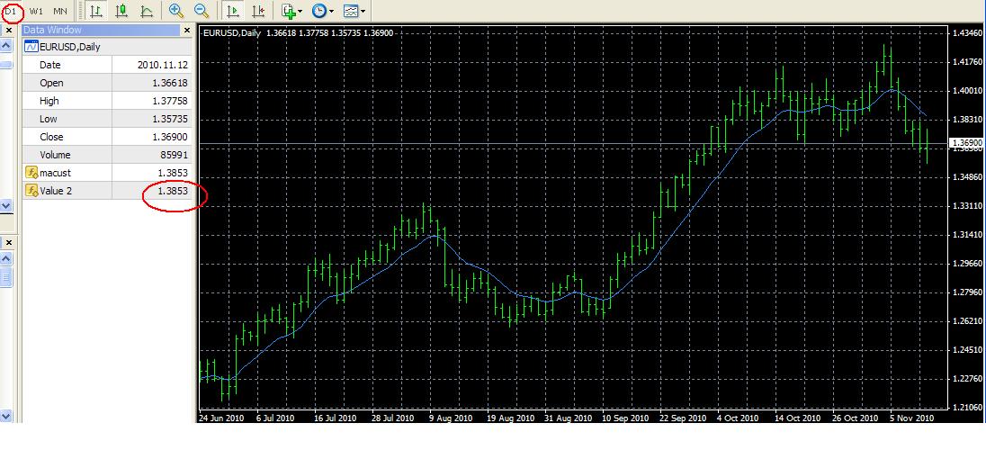This screenshot has height=468, width=986.
Task: Select the Low label in Data Window
Action: pos(49,119)
